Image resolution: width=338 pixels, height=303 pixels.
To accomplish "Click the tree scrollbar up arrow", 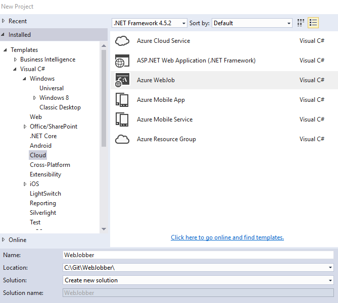I will click(104, 45).
